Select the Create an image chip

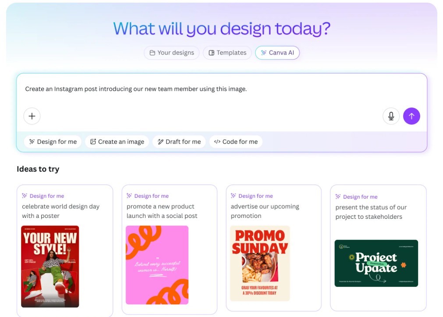pyautogui.click(x=117, y=142)
